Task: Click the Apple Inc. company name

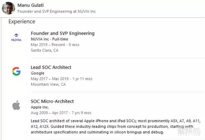Action: coord(40,107)
